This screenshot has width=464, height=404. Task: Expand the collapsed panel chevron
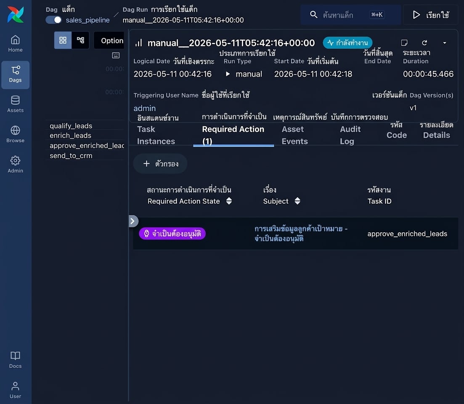(x=133, y=221)
